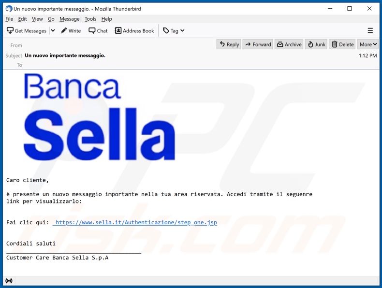Open the Edit menu

point(22,19)
